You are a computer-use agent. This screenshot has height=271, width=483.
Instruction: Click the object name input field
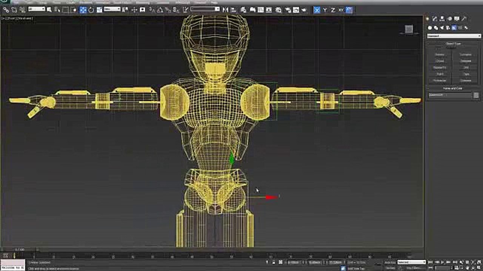click(450, 95)
